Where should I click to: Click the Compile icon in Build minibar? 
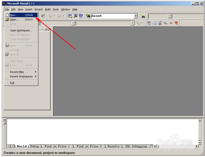point(149,23)
